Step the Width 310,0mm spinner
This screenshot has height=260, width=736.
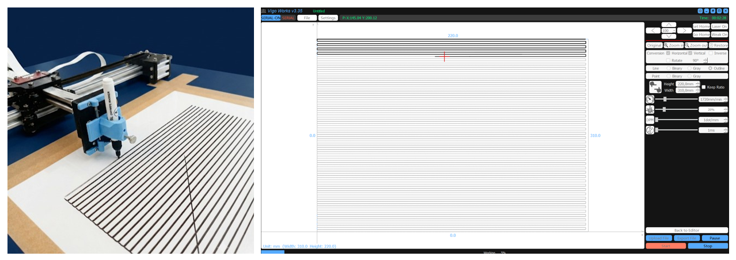click(x=698, y=90)
